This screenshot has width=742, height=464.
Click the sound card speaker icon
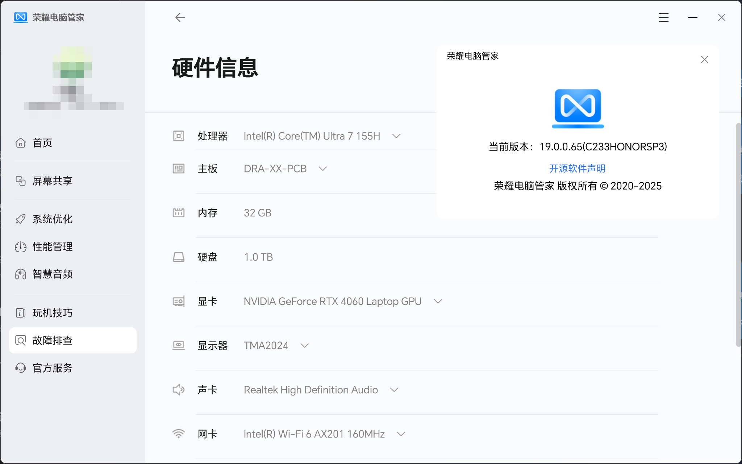click(x=179, y=390)
